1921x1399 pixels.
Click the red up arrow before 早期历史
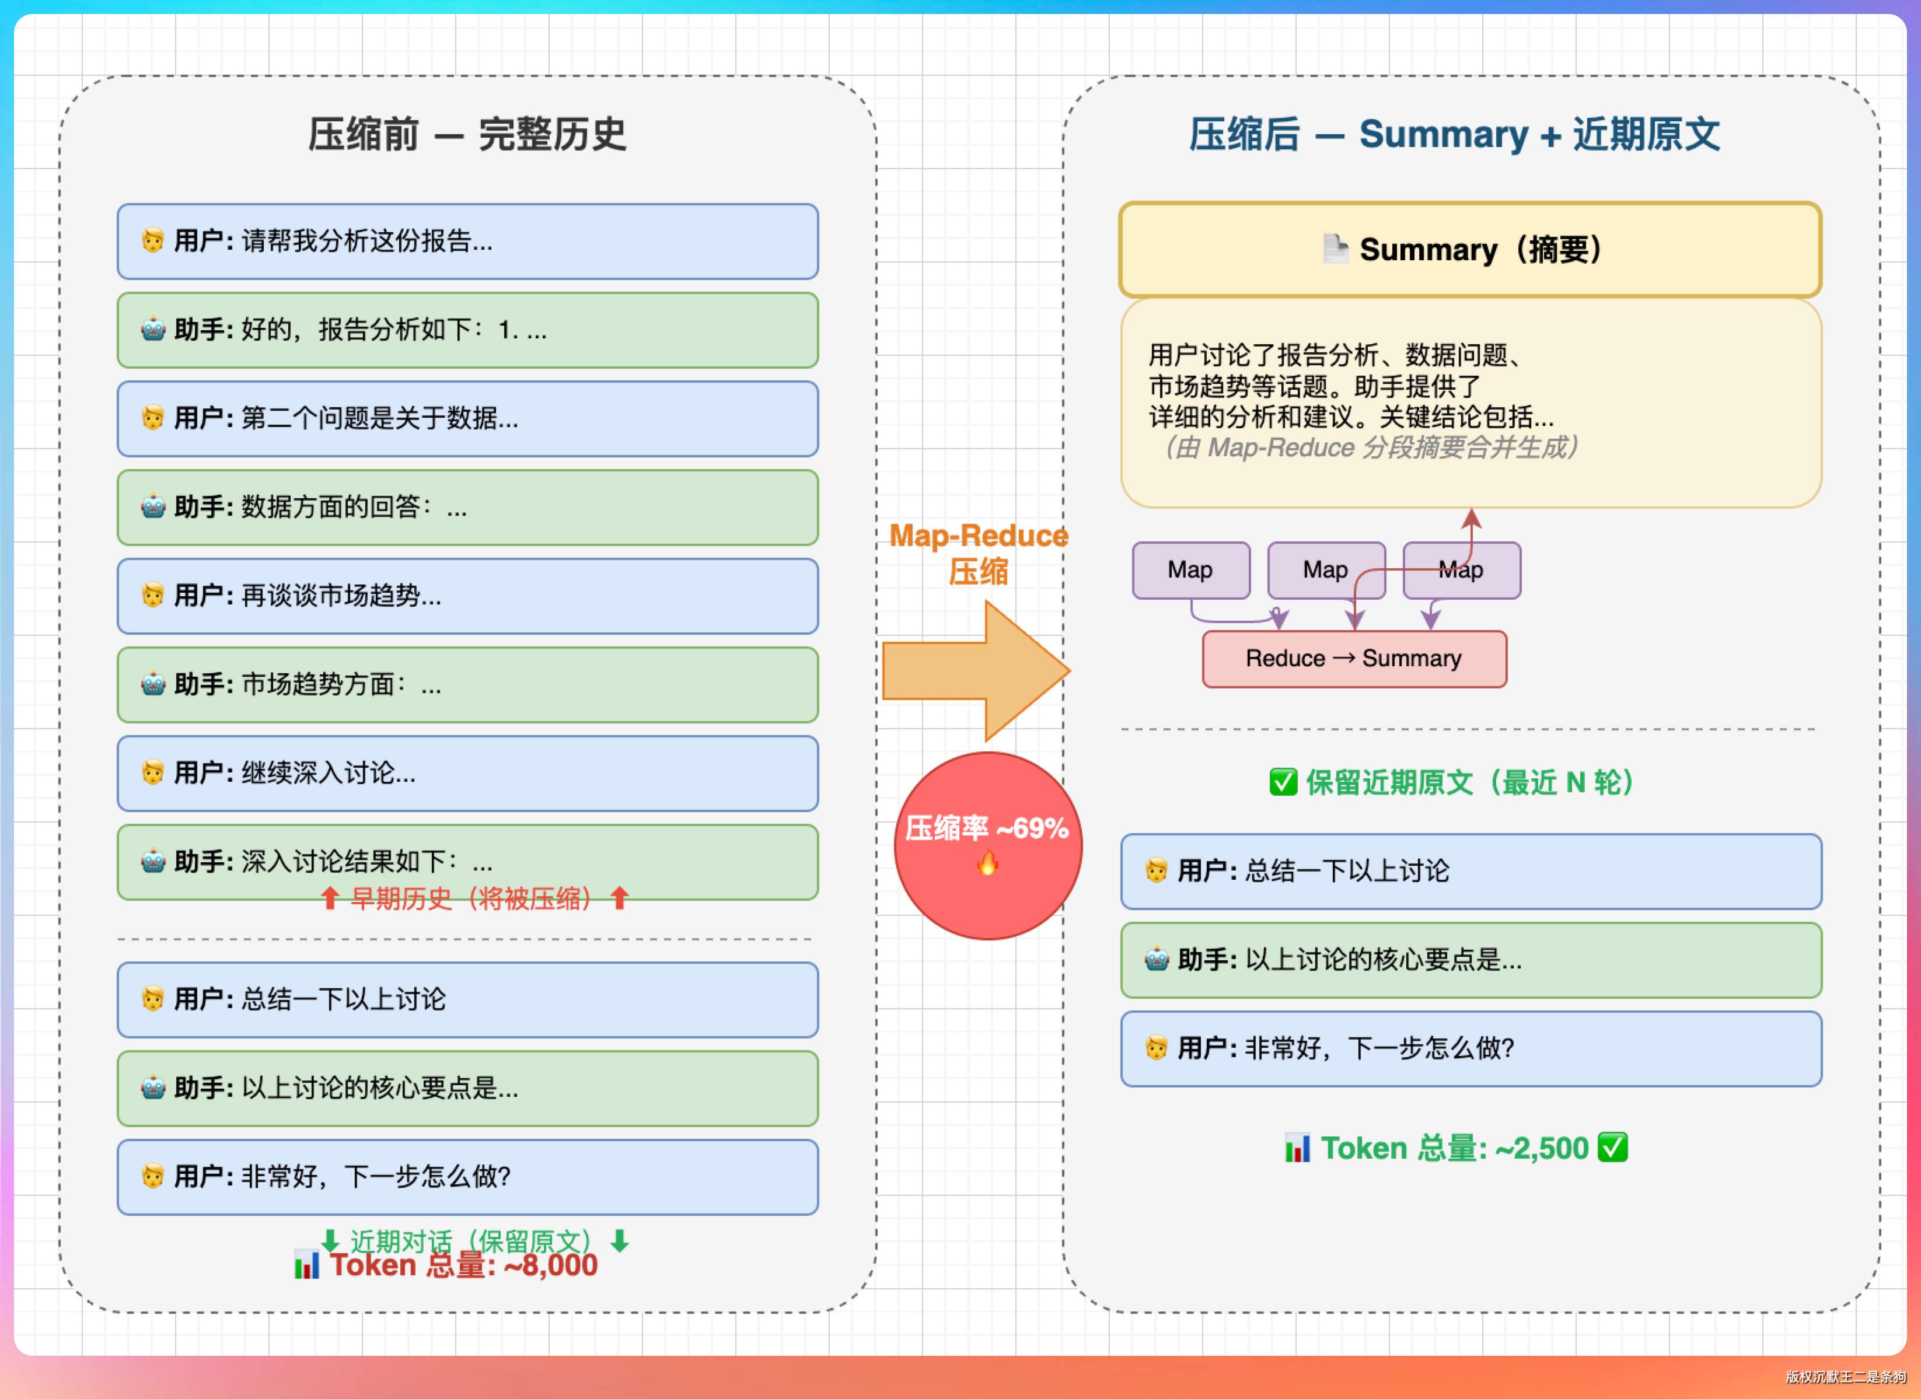(x=330, y=898)
